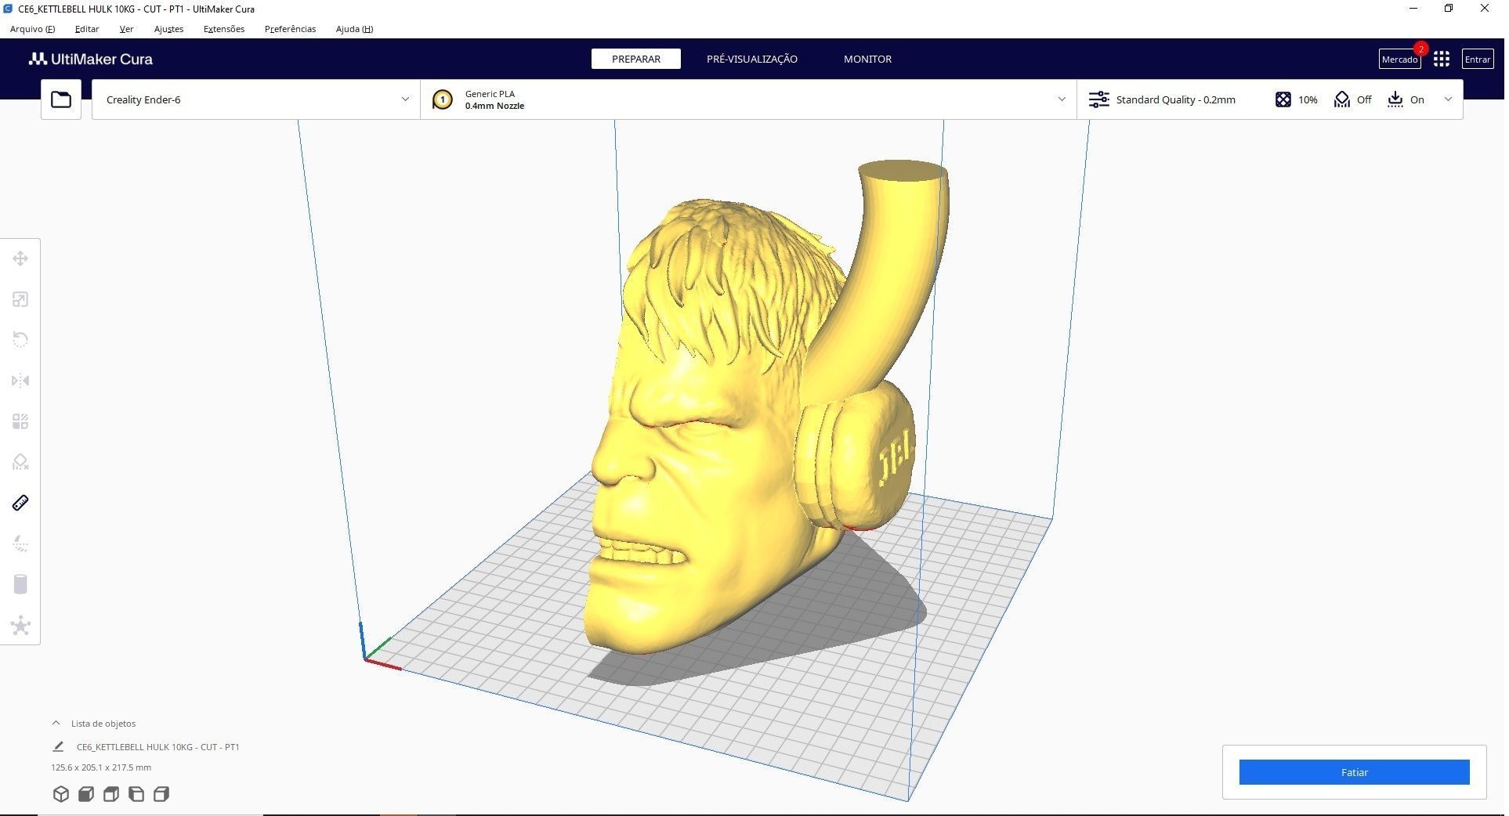
Task: Click the adhesion On icon
Action: pyautogui.click(x=1395, y=99)
